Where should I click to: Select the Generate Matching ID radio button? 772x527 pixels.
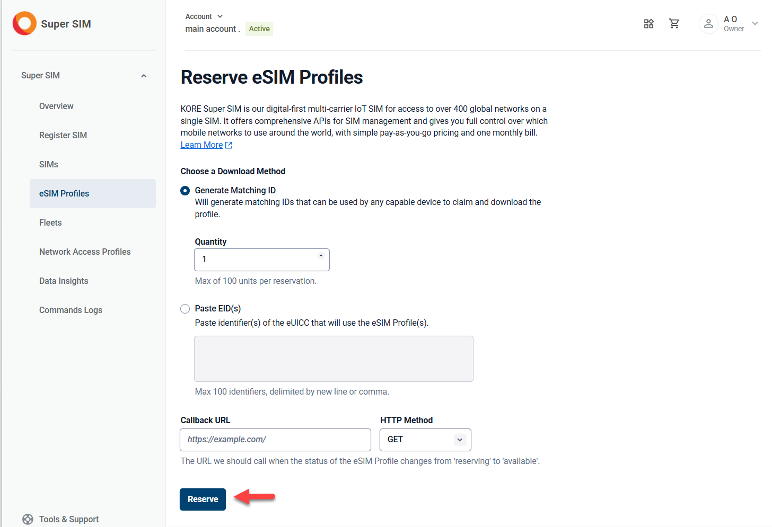185,191
